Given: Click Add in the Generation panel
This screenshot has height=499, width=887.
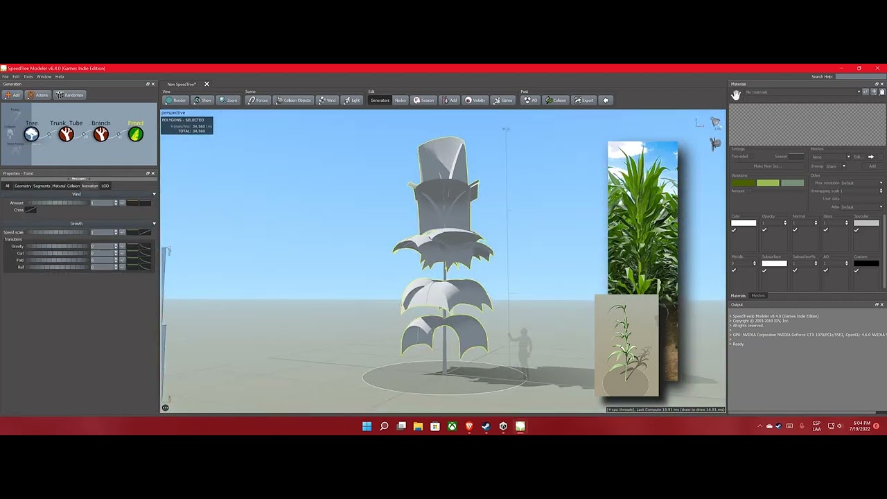Looking at the screenshot, I should click(x=12, y=95).
